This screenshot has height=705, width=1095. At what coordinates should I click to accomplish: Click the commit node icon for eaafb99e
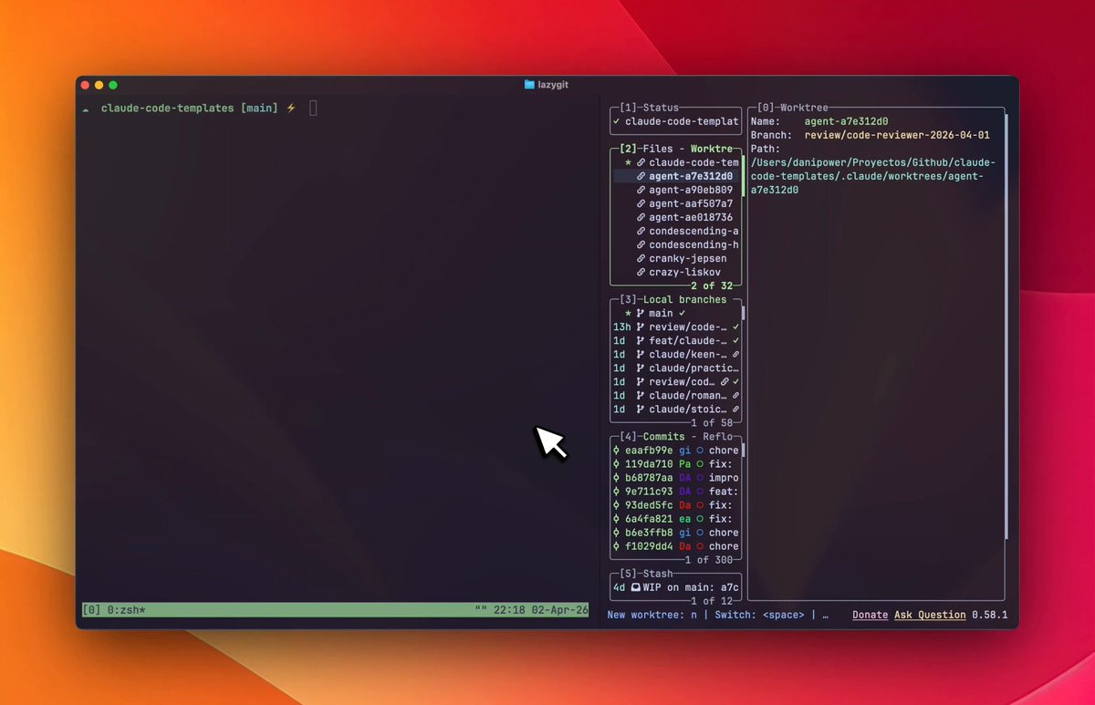coord(616,450)
